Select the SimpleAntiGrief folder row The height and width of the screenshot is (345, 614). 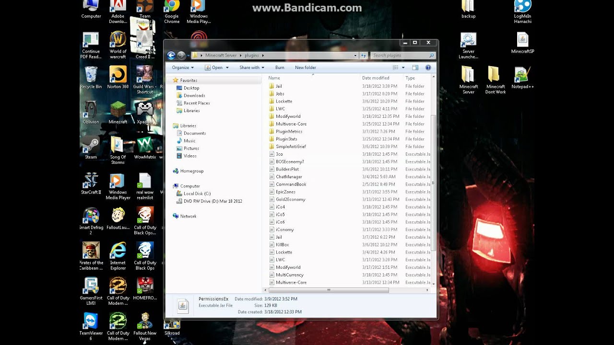[x=346, y=147]
